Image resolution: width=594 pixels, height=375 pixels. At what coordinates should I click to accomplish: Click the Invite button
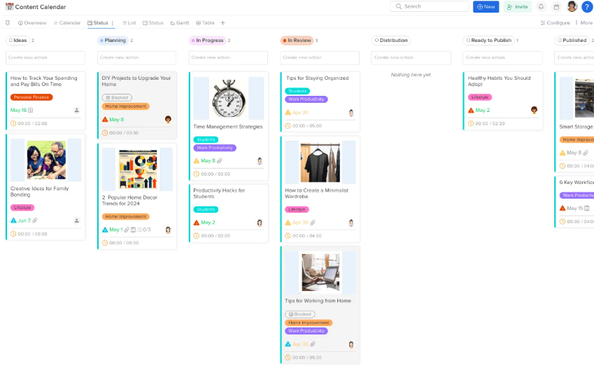click(x=518, y=7)
